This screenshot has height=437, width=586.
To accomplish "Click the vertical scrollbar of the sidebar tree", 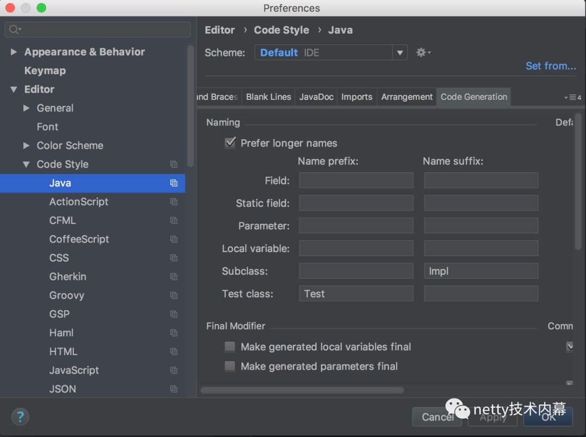I will point(190,106).
